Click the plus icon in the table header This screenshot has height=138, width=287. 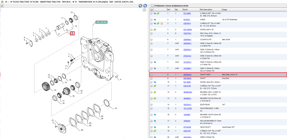tap(152, 9)
